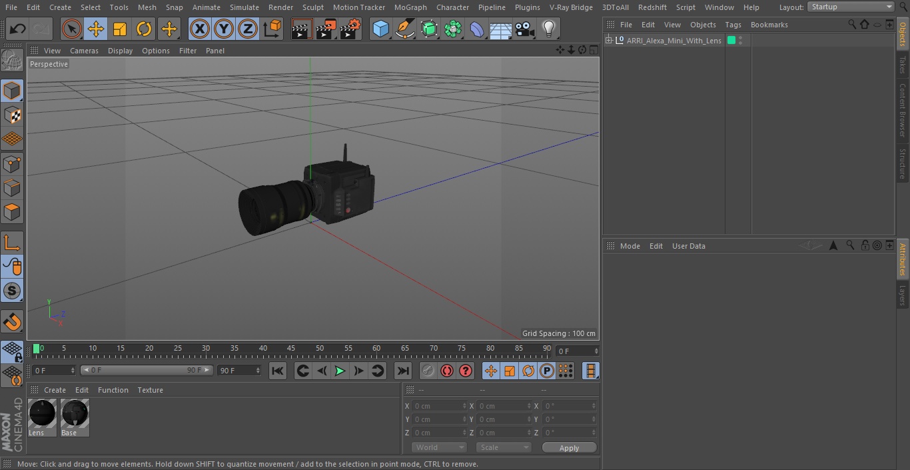The width and height of the screenshot is (910, 470).
Task: Add a MoGraph Cloner array object
Action: [x=453, y=29]
